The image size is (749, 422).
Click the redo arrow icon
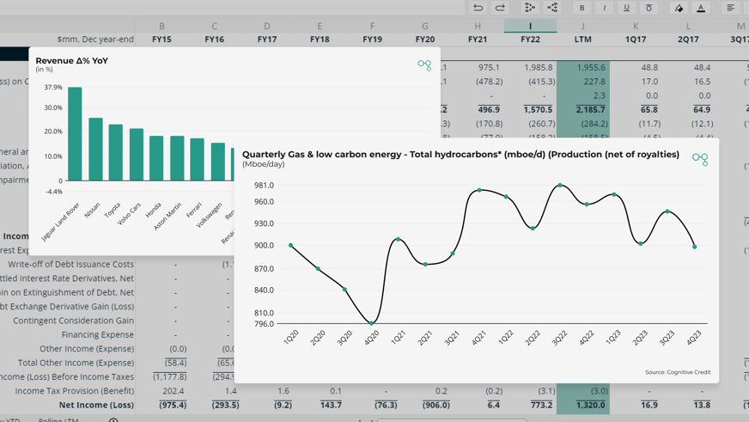point(500,7)
